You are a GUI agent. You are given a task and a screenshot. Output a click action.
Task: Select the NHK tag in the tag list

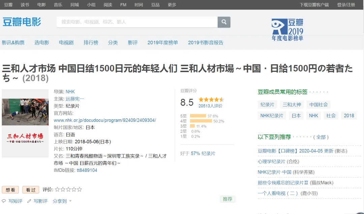[x=314, y=116]
